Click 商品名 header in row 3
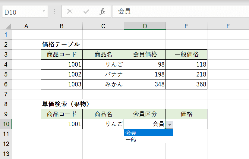 coord(103,55)
